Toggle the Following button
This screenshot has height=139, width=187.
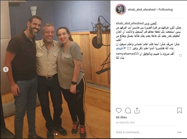[165, 10]
